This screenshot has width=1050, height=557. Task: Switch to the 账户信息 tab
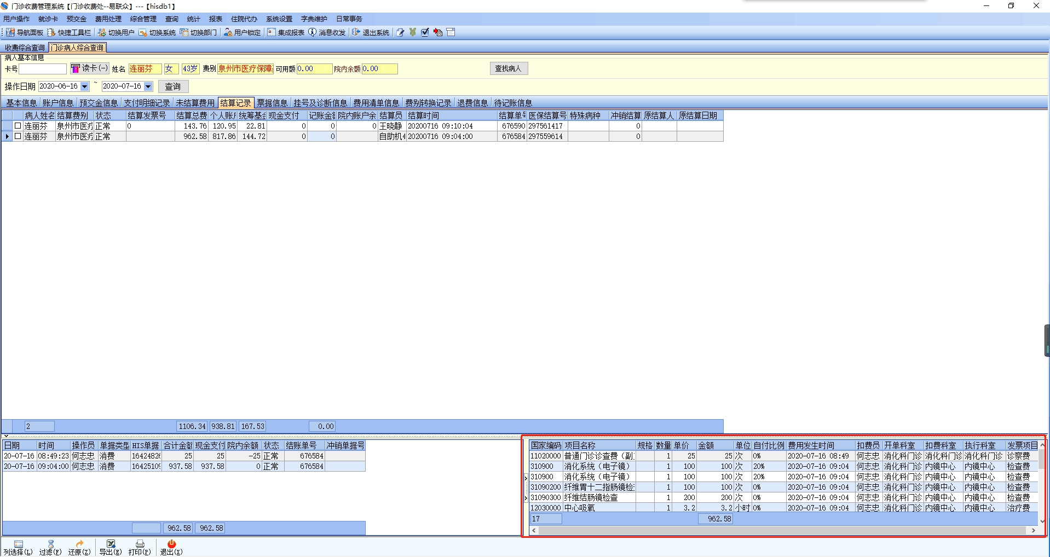58,103
